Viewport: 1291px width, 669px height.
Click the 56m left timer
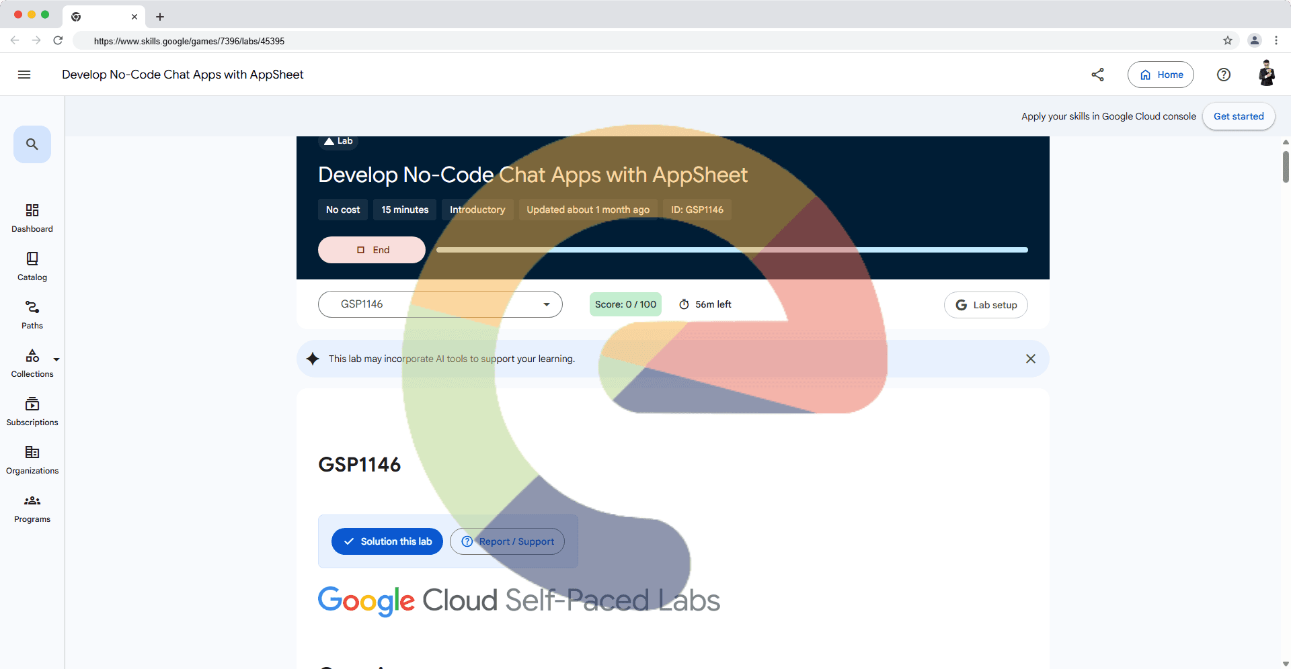[705, 304]
